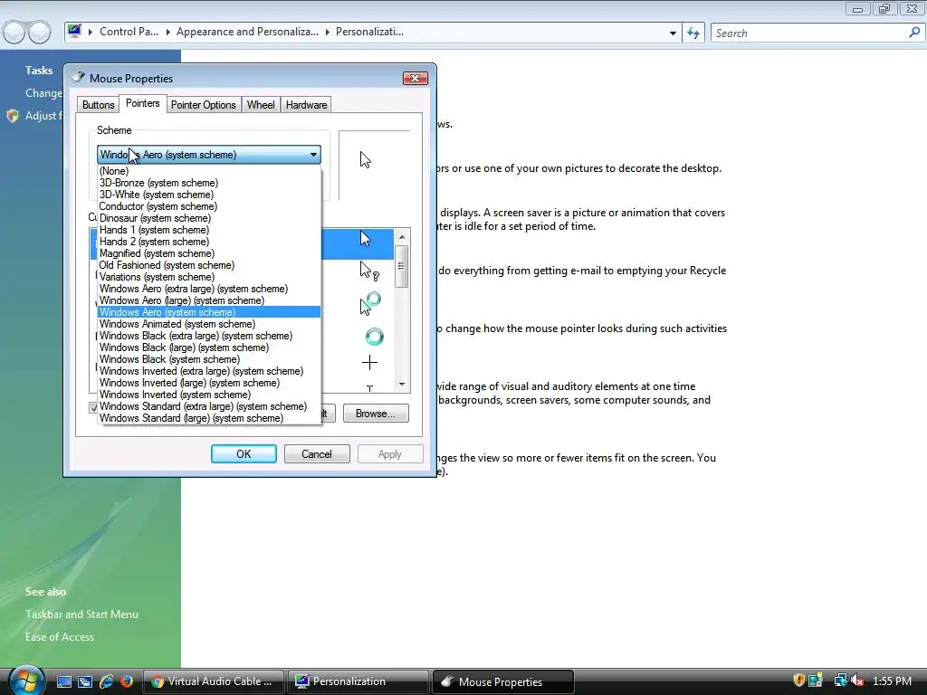Open Ease of Access link
927x695 pixels.
click(60, 636)
